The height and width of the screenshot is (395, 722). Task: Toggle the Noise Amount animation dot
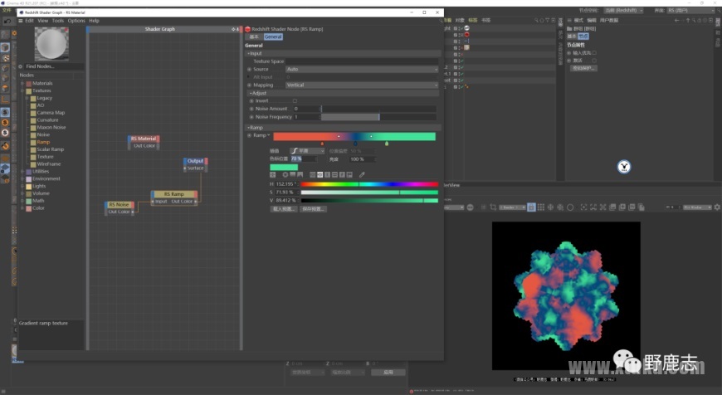coord(251,109)
